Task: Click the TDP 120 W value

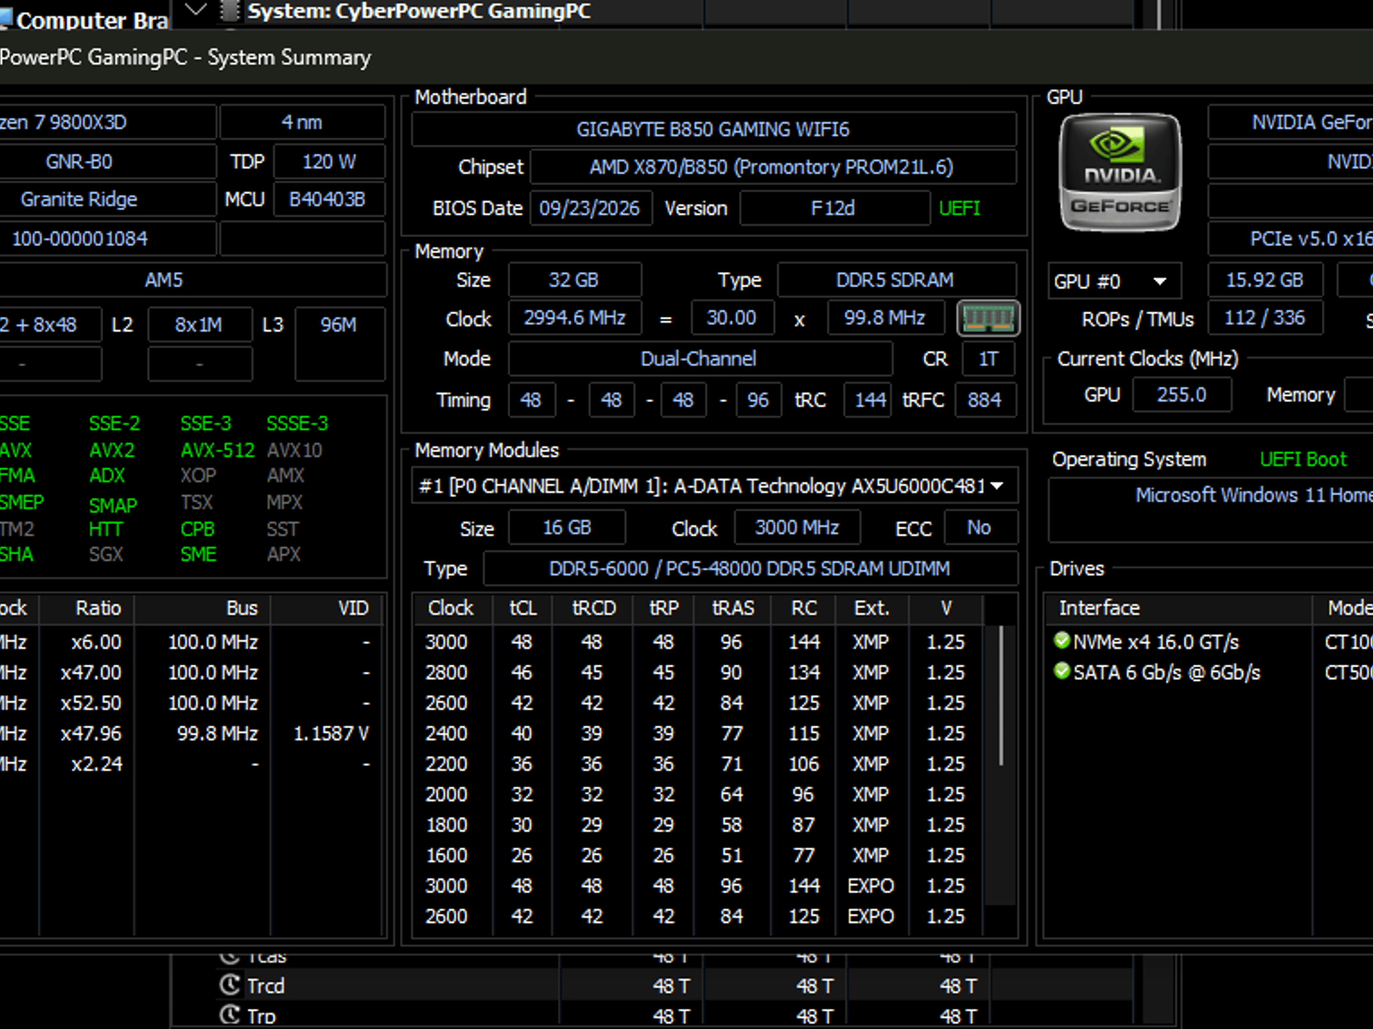Action: [329, 161]
